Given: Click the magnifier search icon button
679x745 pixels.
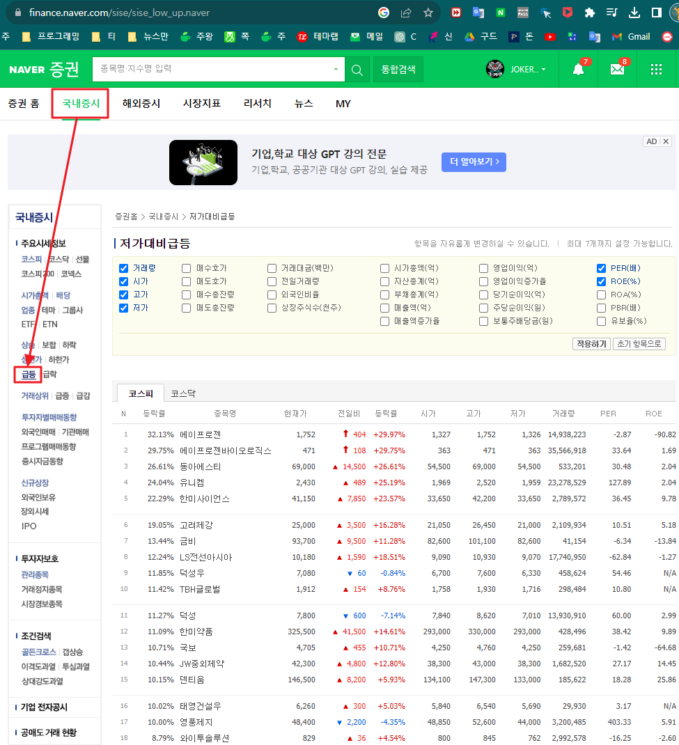Looking at the screenshot, I should pos(357,70).
